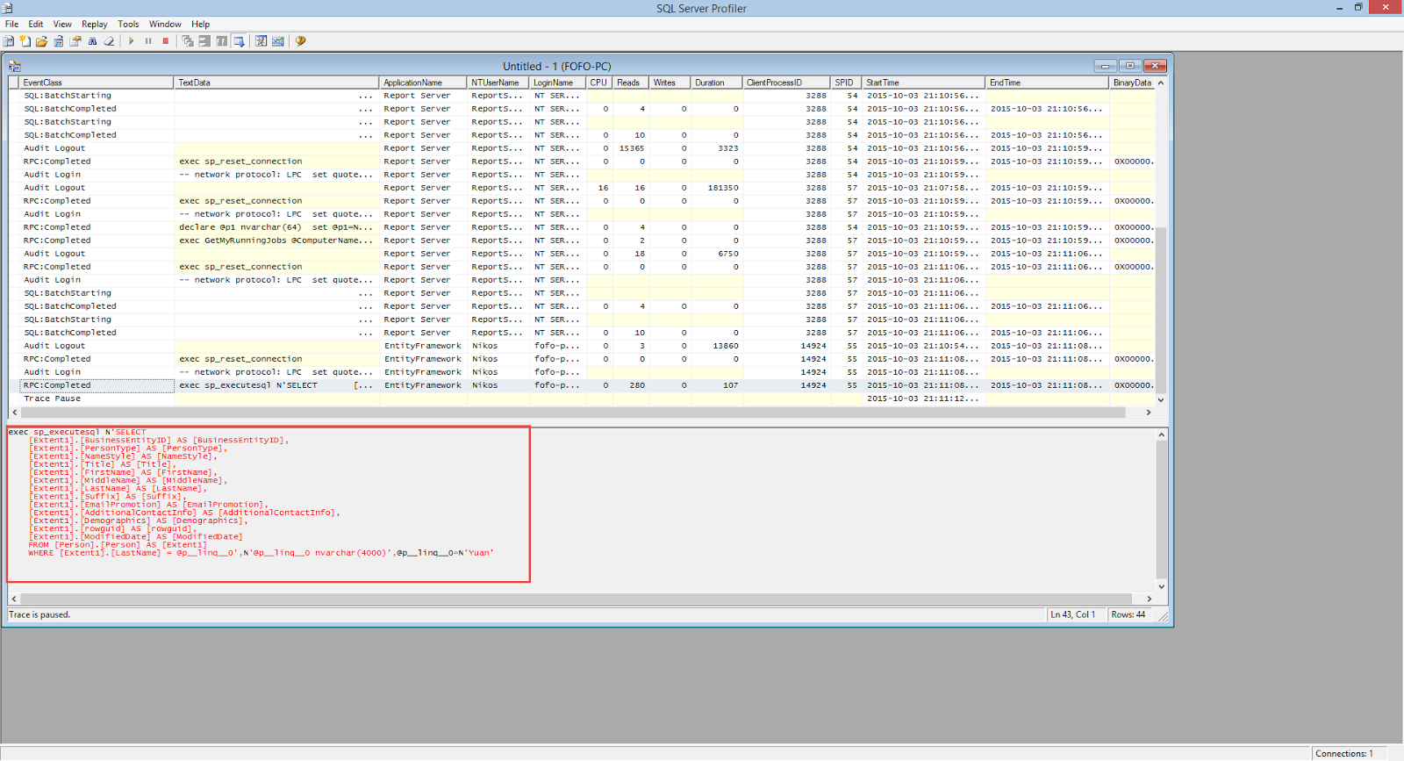The image size is (1404, 761).
Task: Click the BinaryData column header
Action: [x=1132, y=83]
